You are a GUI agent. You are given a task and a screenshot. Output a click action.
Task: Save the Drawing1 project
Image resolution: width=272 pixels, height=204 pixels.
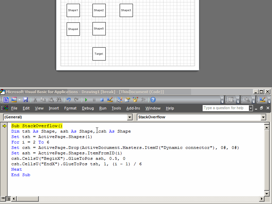pyautogui.click(x=26, y=100)
